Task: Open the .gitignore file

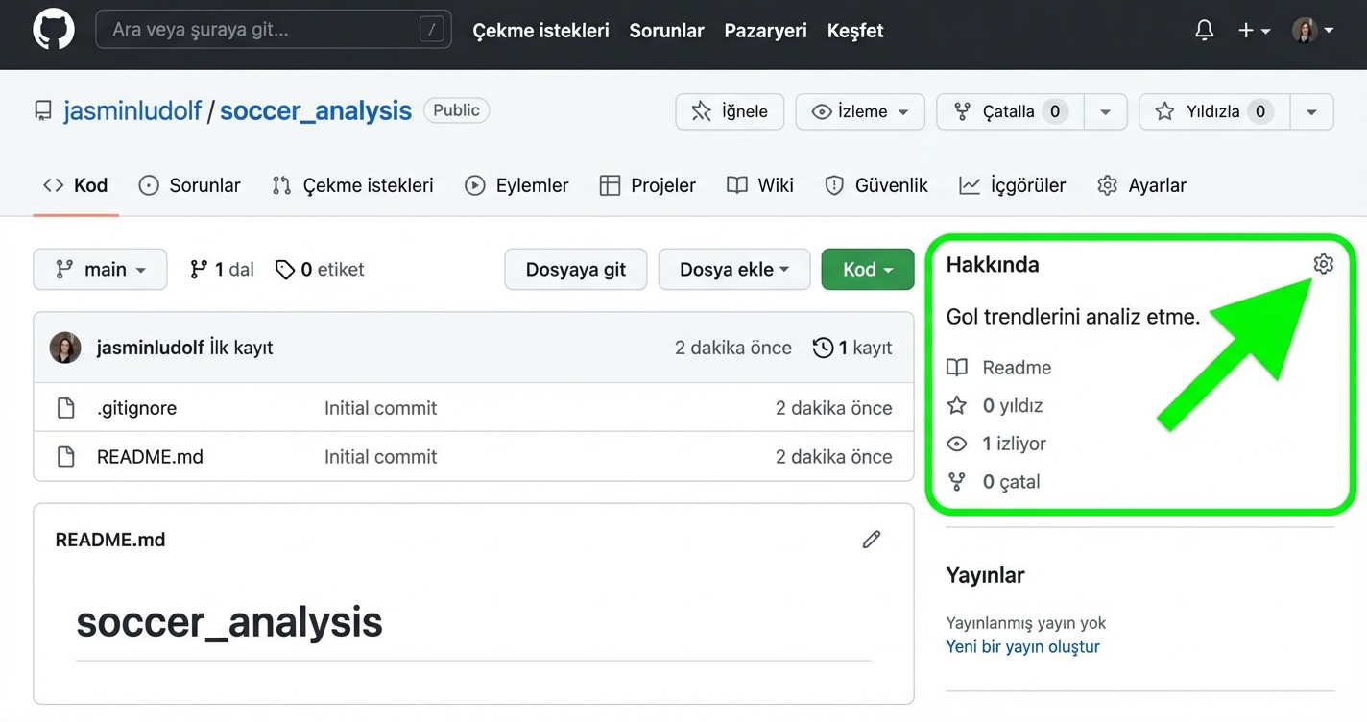Action: [136, 408]
